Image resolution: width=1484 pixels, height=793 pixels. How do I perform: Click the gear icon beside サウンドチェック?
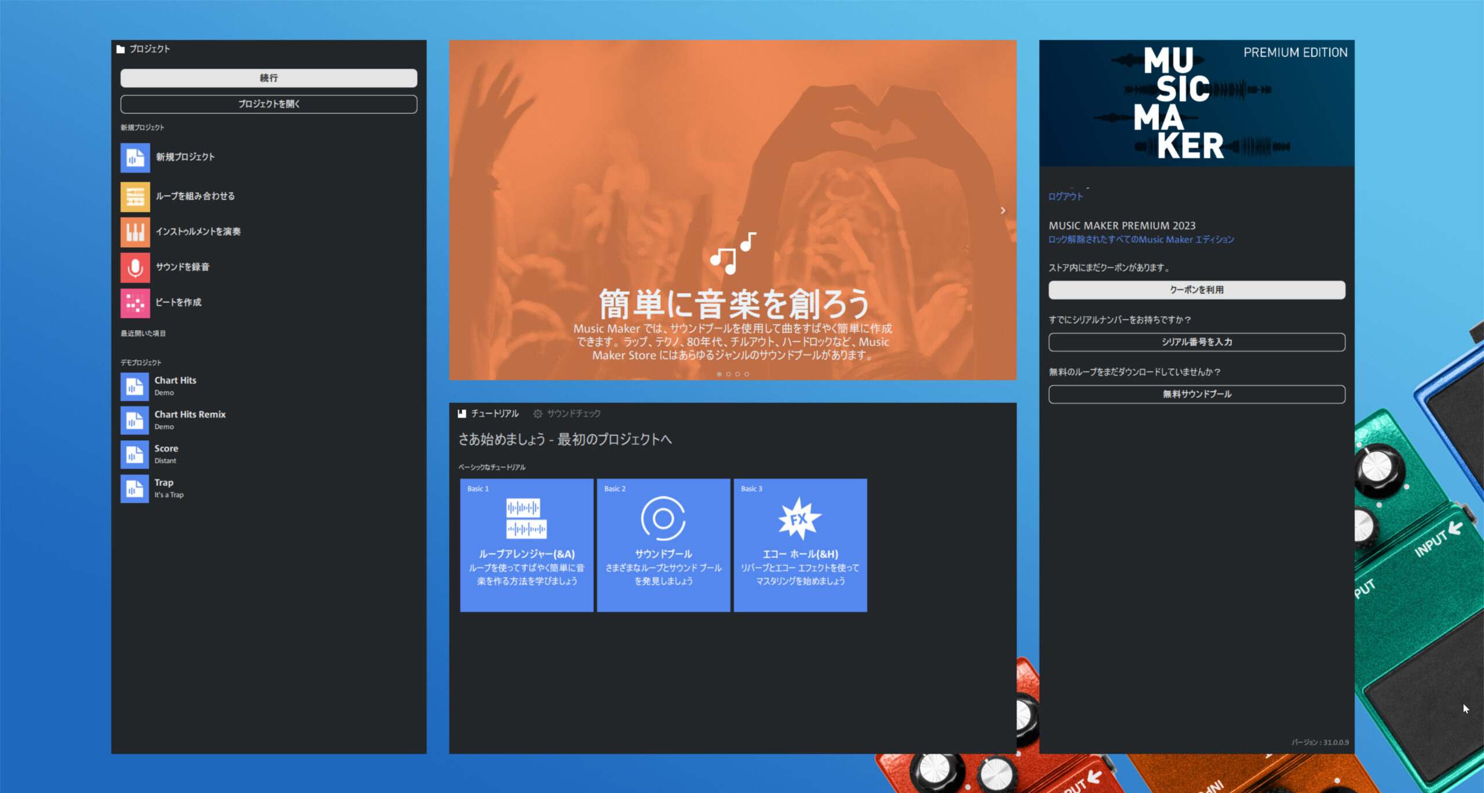537,414
